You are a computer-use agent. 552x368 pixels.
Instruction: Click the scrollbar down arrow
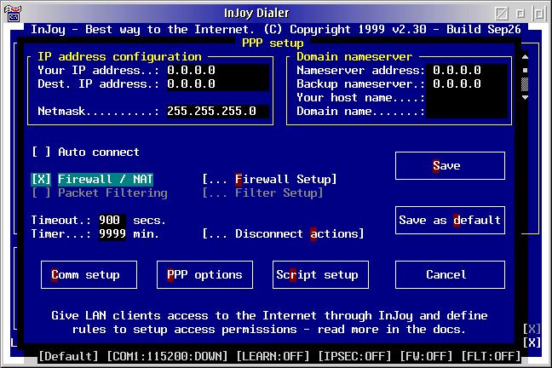click(x=525, y=98)
